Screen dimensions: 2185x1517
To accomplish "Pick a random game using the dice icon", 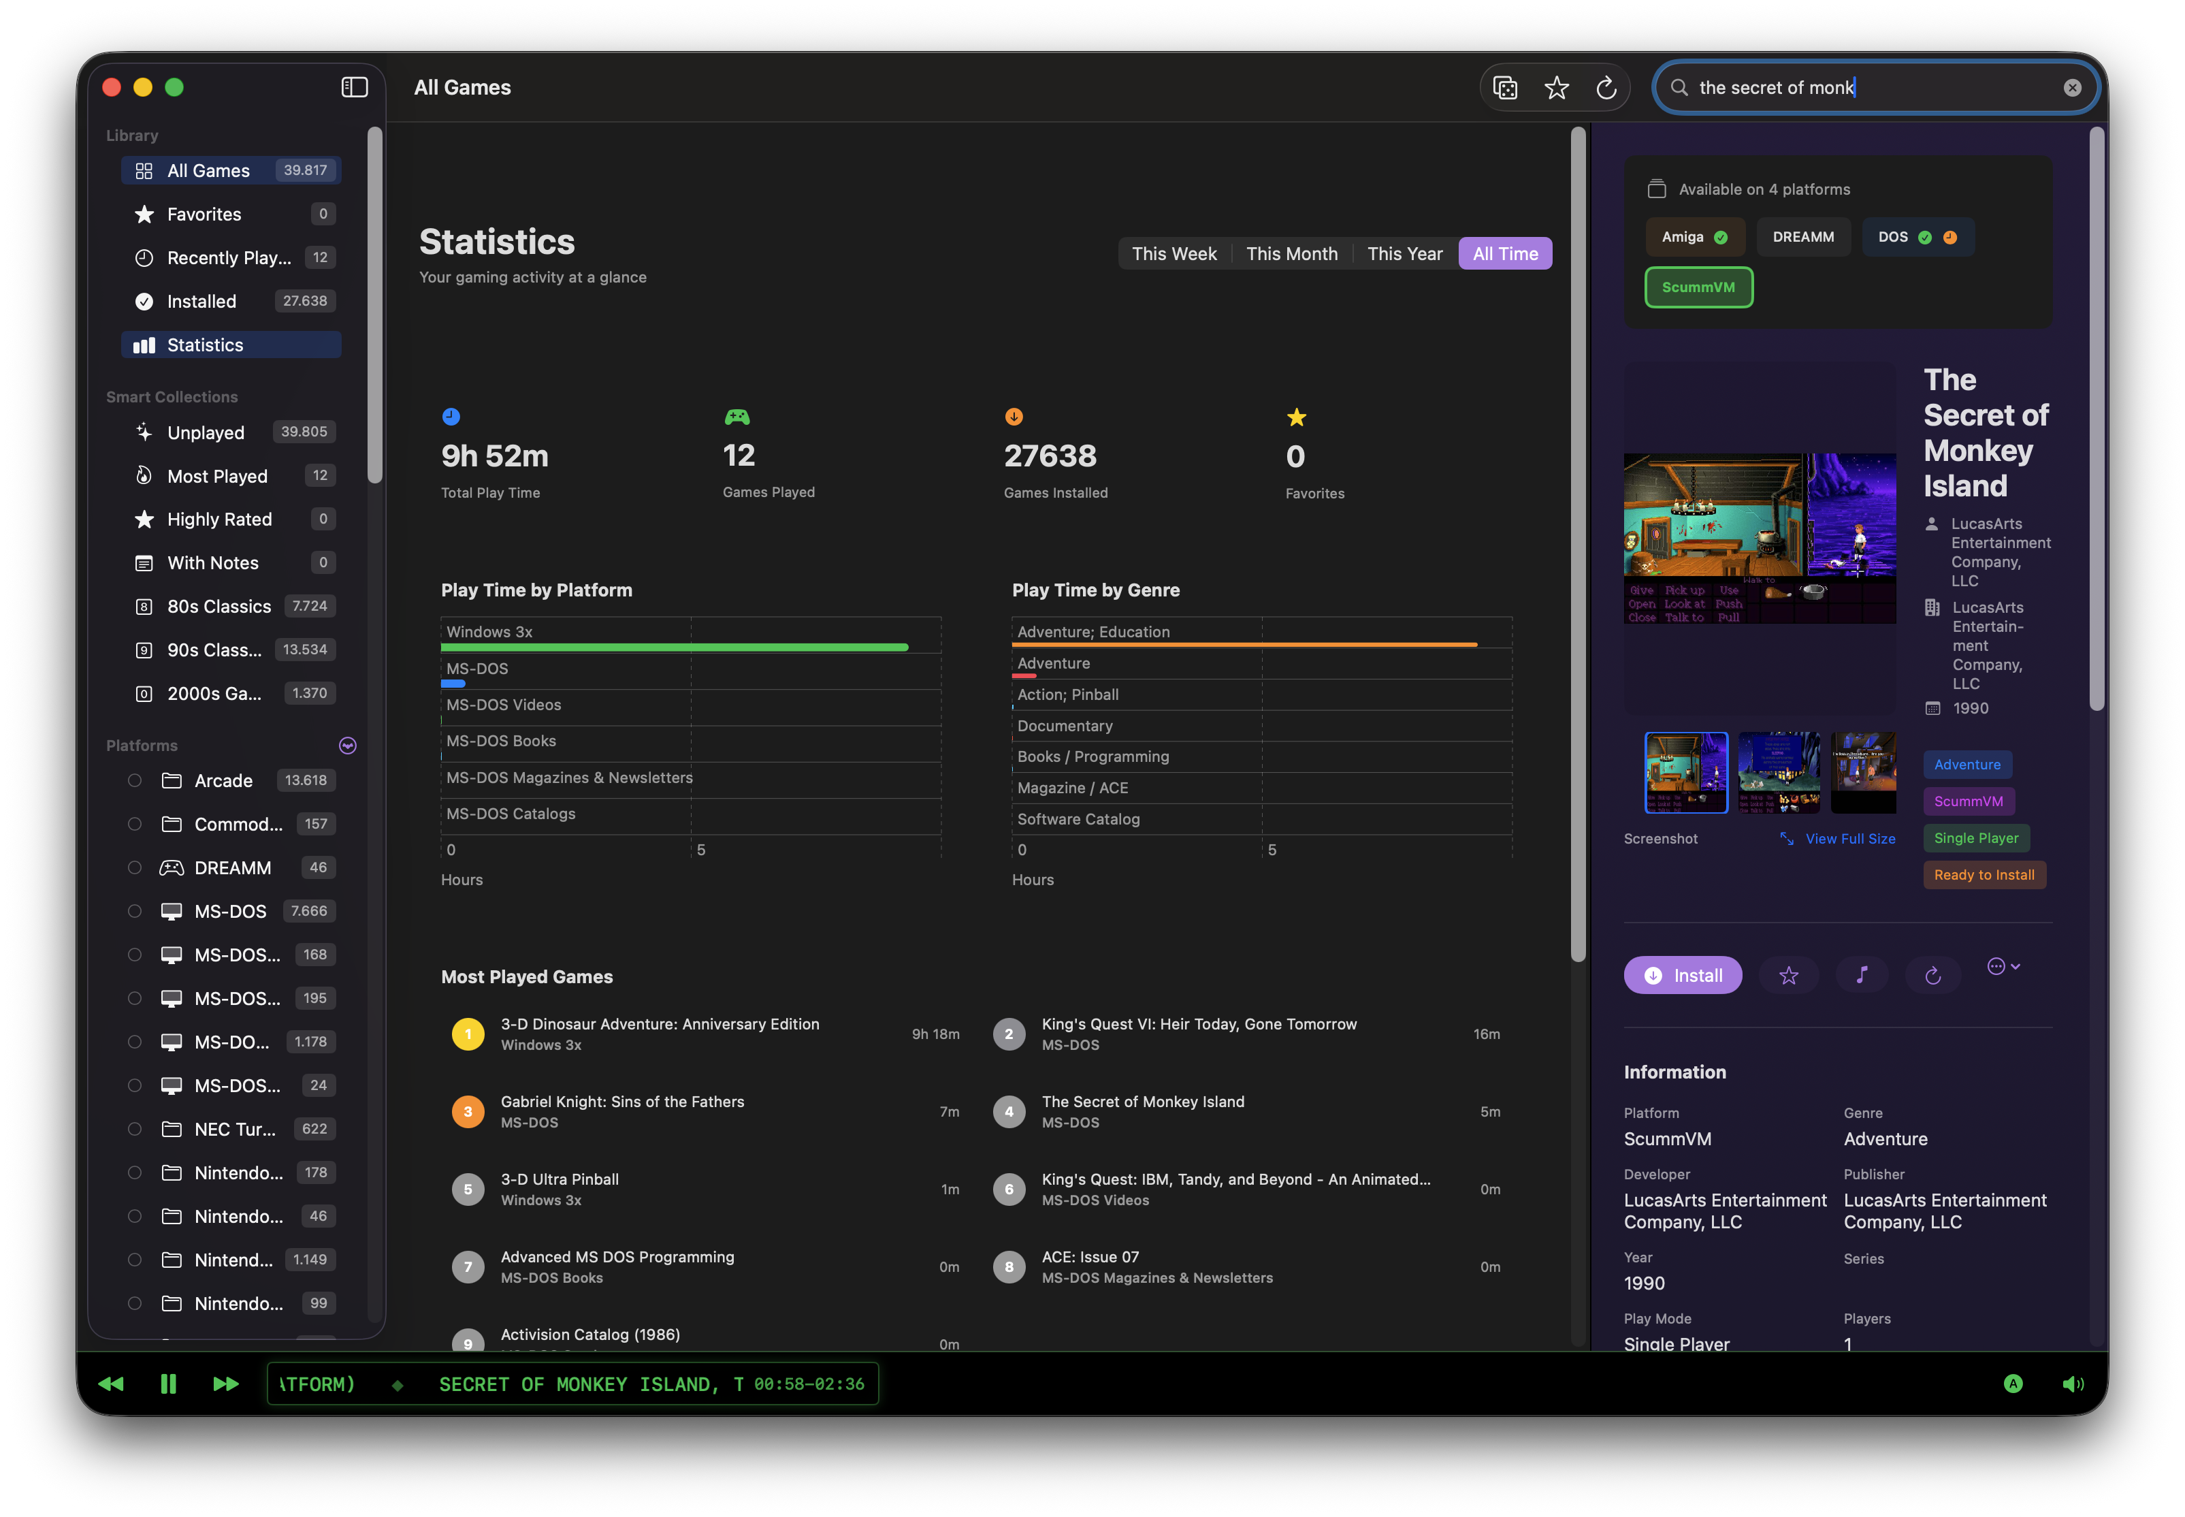I will pos(1506,86).
